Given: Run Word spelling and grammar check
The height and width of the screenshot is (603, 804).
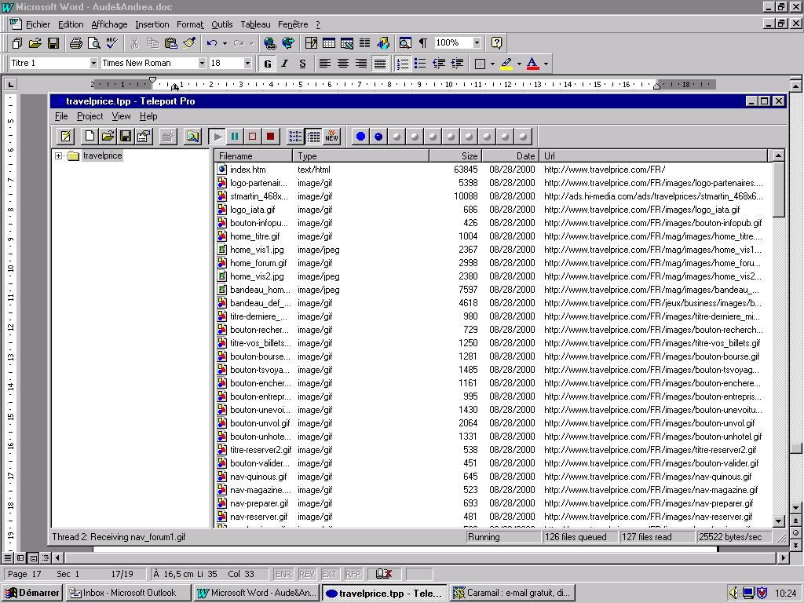Looking at the screenshot, I should (x=111, y=43).
